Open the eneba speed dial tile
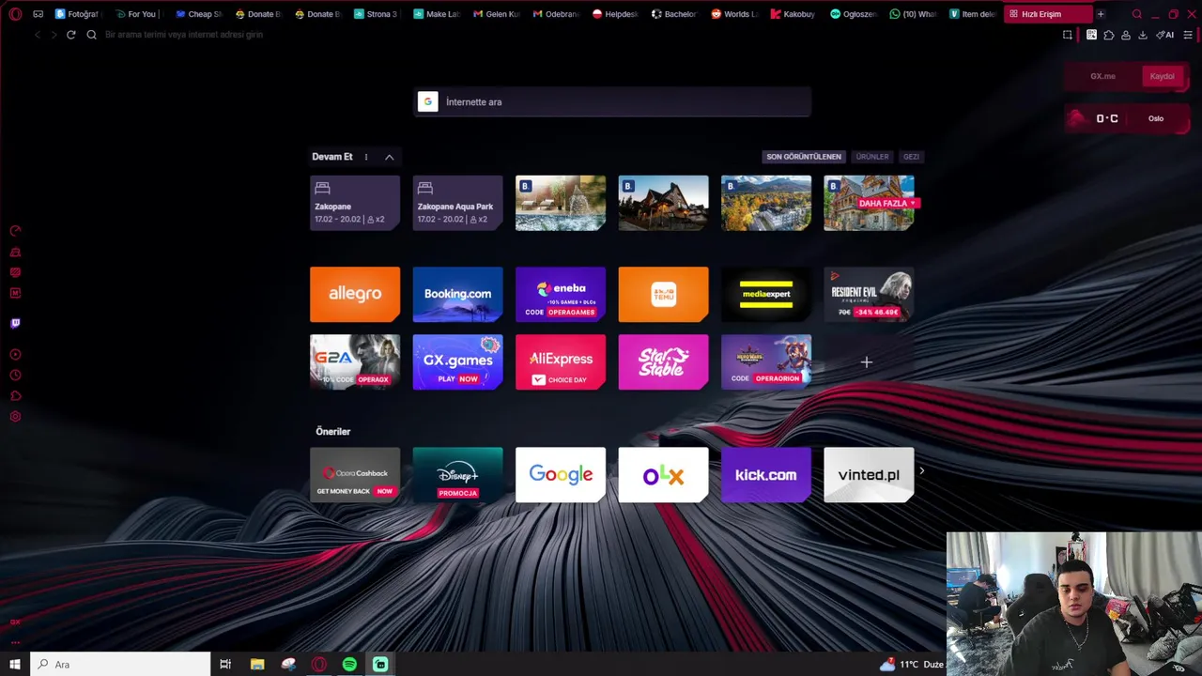1202x676 pixels. [561, 294]
